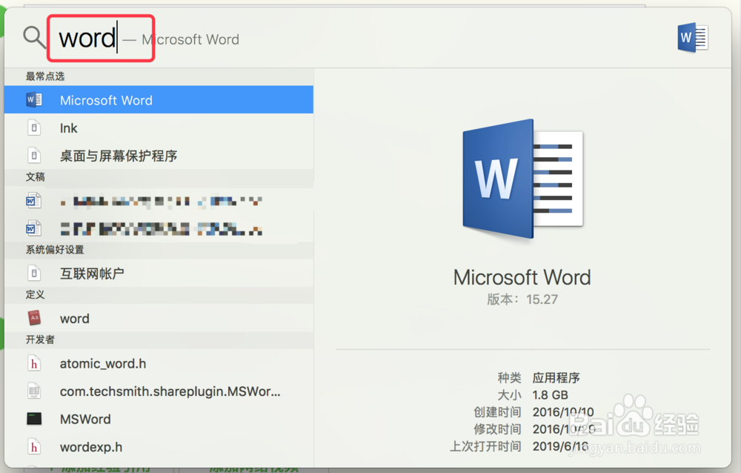The image size is (741, 473).
Task: Click the small Word icon beside the search field
Action: coord(692,38)
